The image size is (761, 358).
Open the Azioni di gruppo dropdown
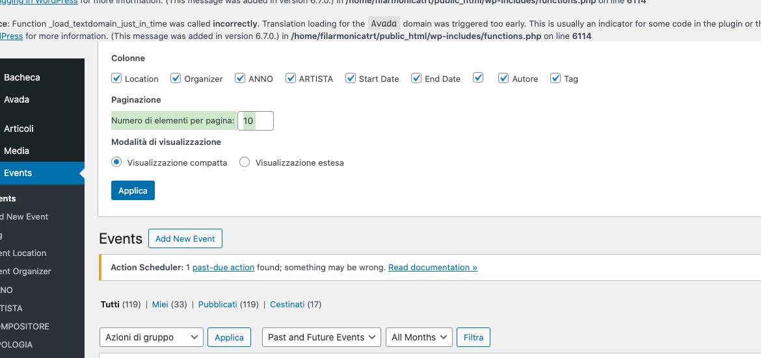[152, 337]
